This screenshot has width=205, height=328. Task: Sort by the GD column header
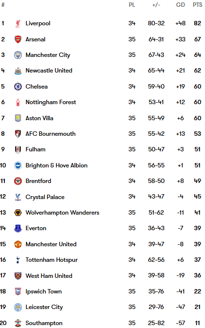coord(180,5)
